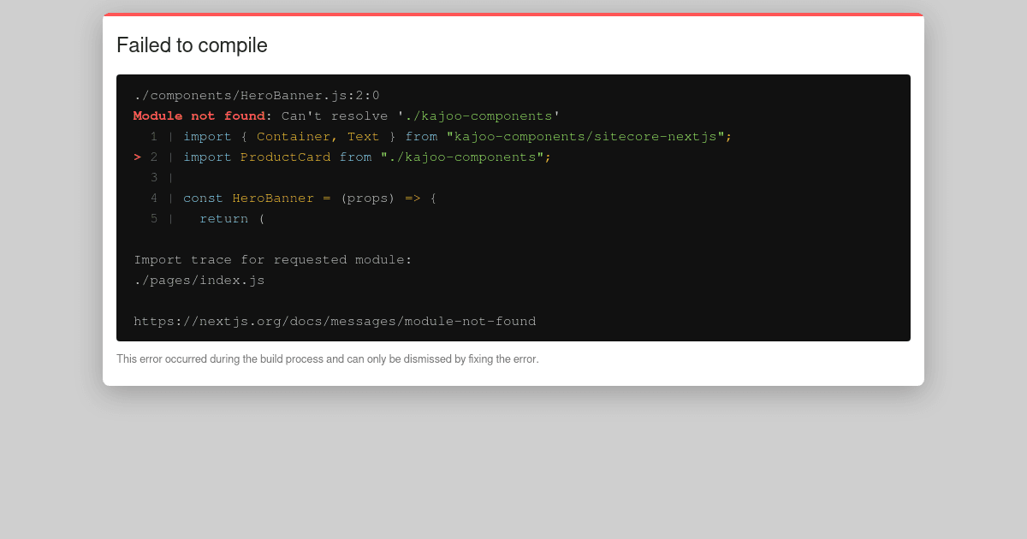The width and height of the screenshot is (1027, 539).
Task: Open the nextjs.org module-not-found documentation link
Action: [x=335, y=321]
